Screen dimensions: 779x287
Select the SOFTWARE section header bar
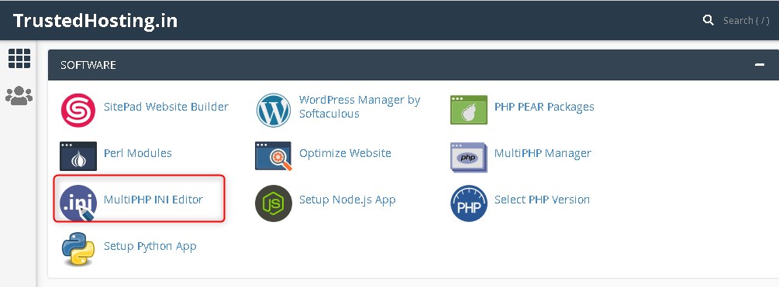coord(413,65)
